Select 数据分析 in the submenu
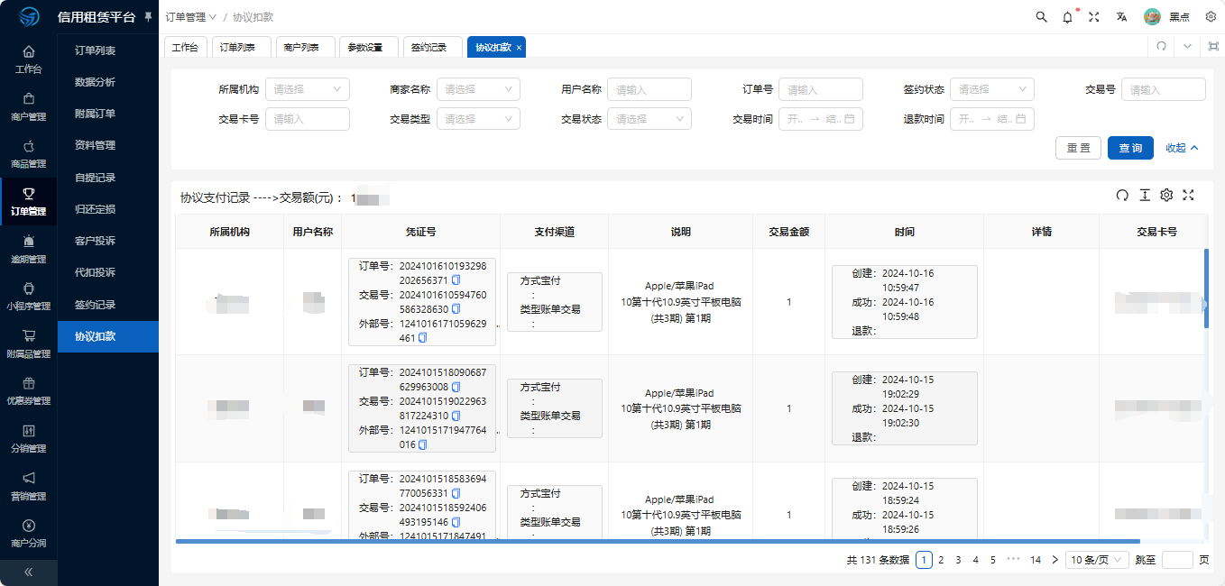This screenshot has width=1225, height=586. pyautogui.click(x=95, y=82)
